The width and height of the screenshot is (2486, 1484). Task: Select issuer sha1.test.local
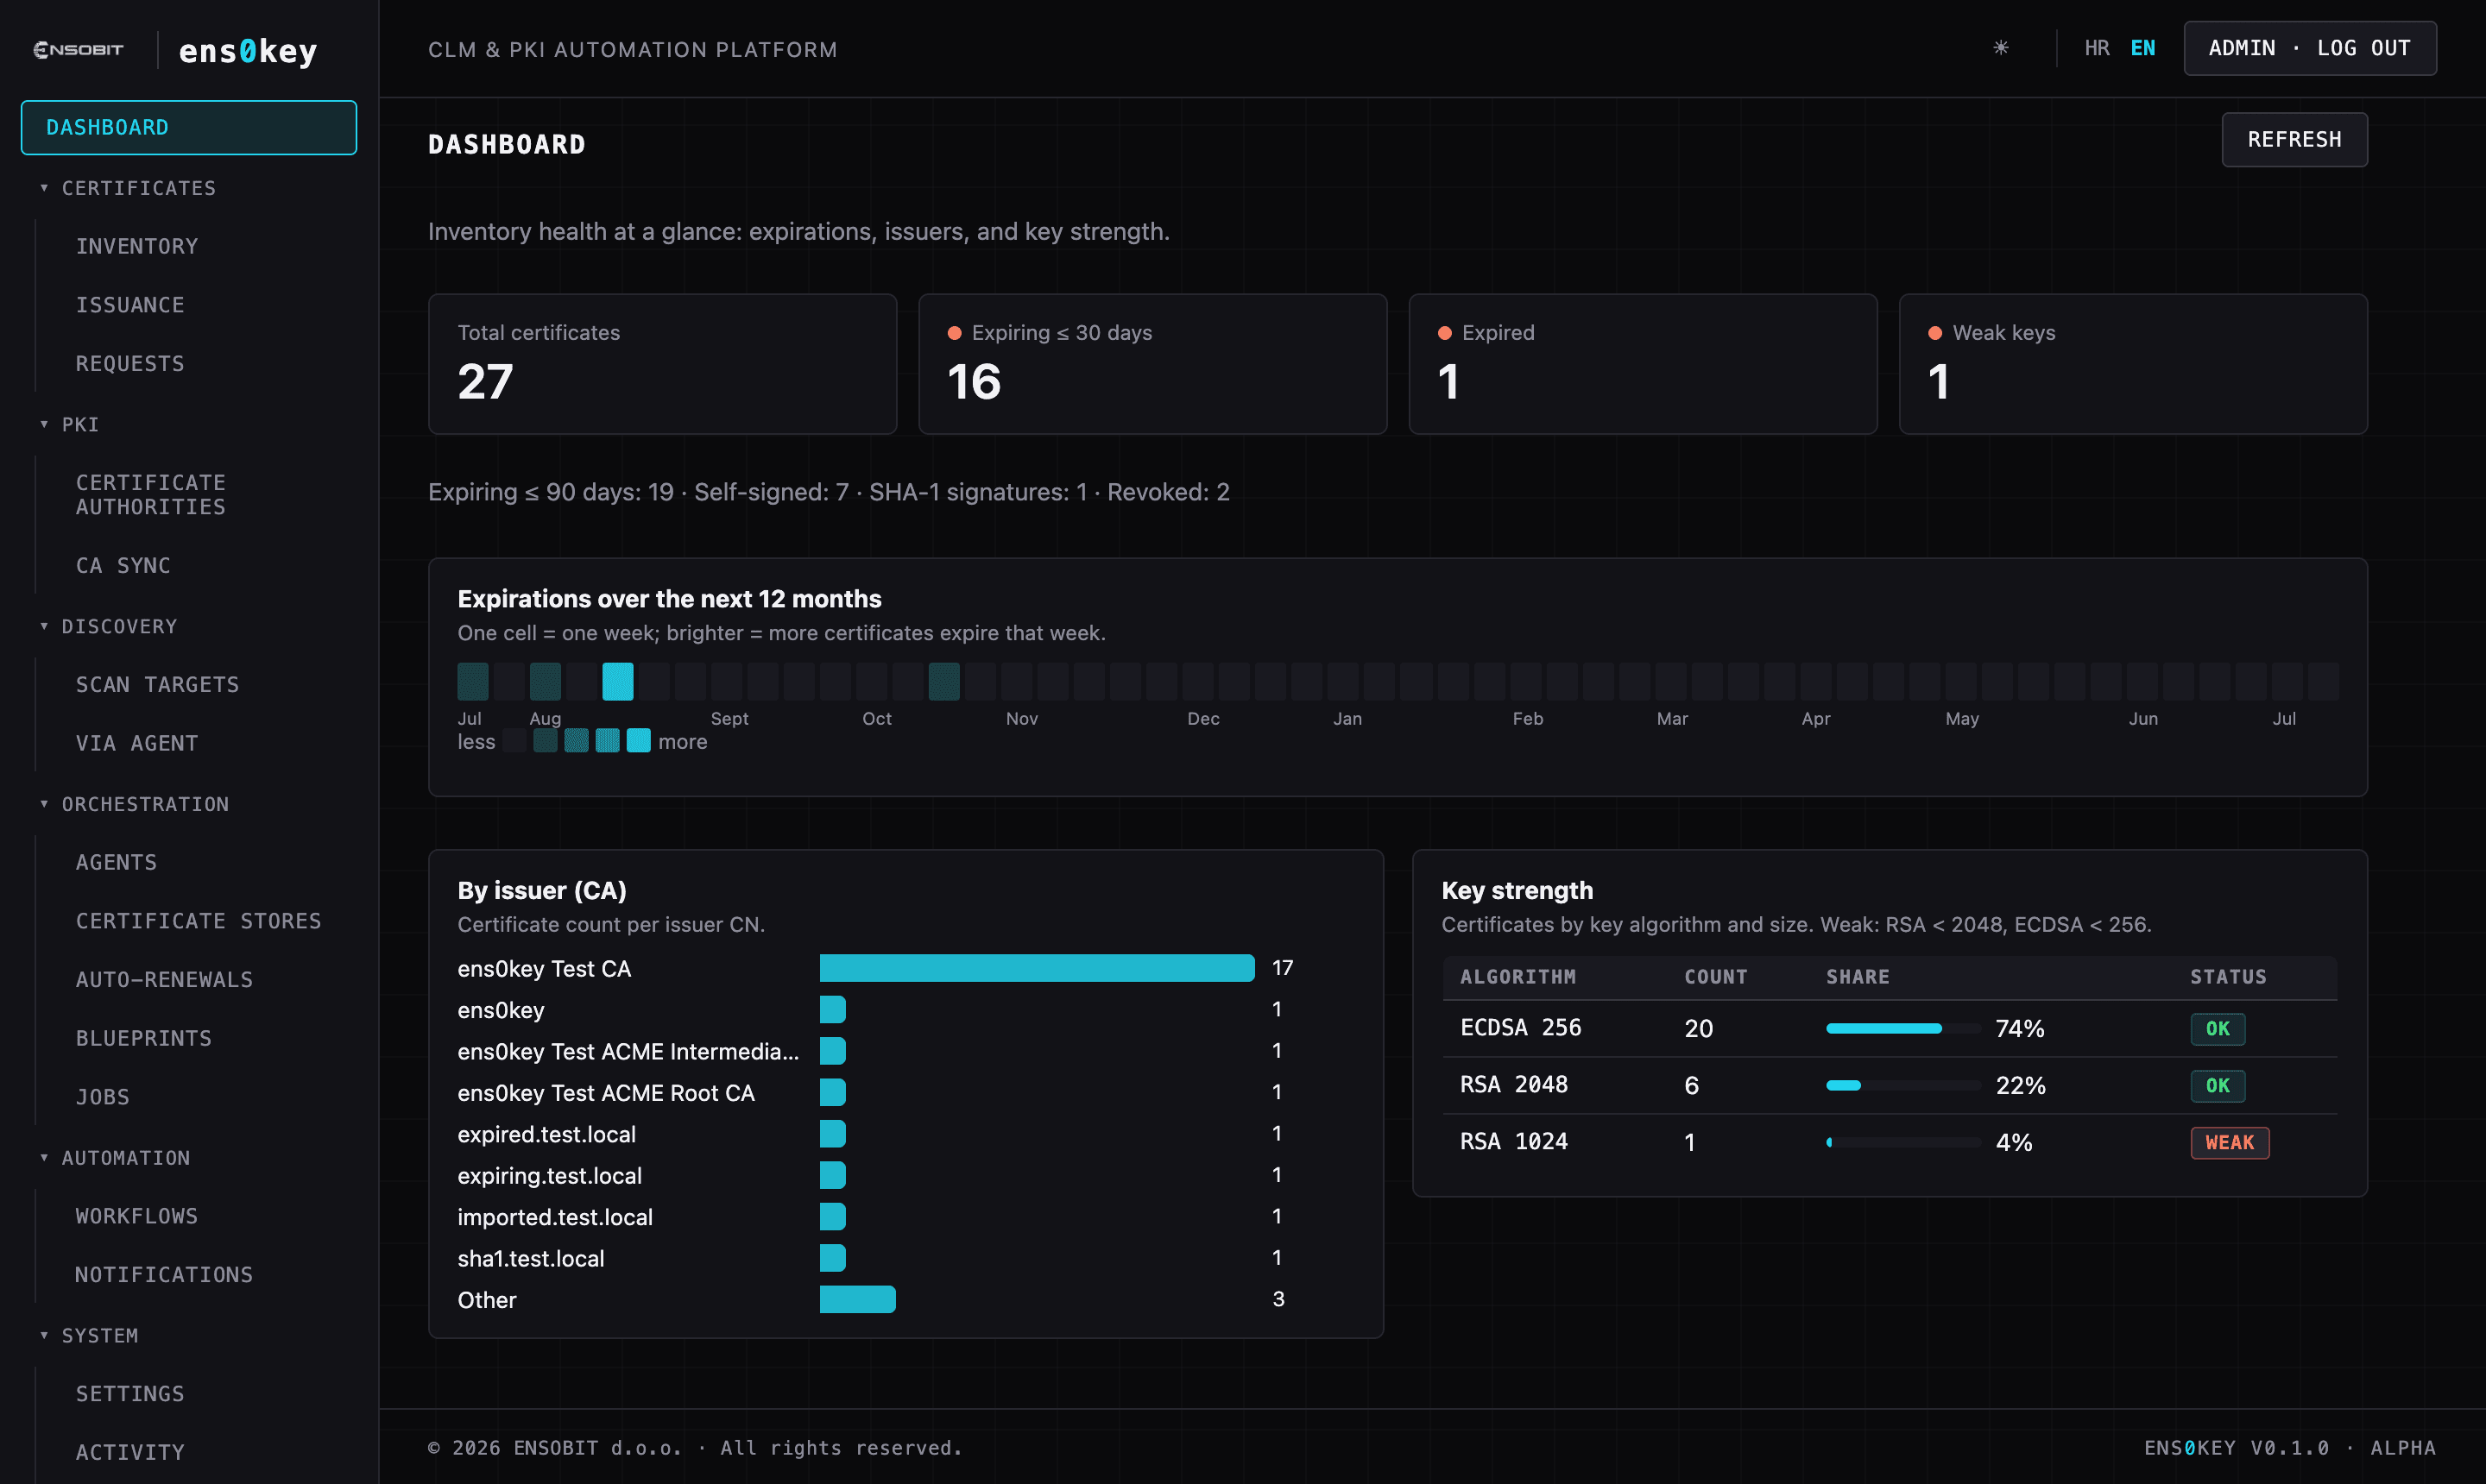[x=531, y=1258]
